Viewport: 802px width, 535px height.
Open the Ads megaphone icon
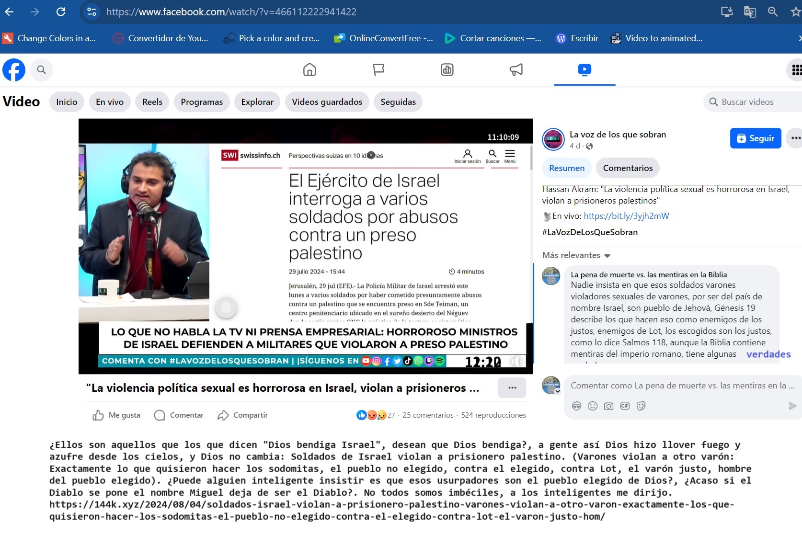(516, 70)
